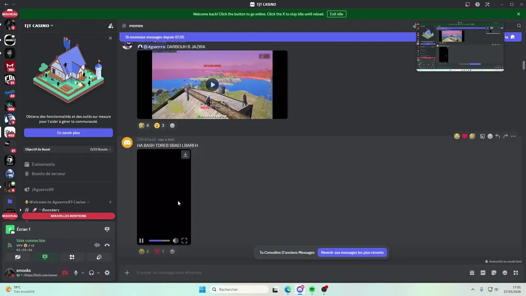Open the tools icon in the title bar

tap(487, 5)
